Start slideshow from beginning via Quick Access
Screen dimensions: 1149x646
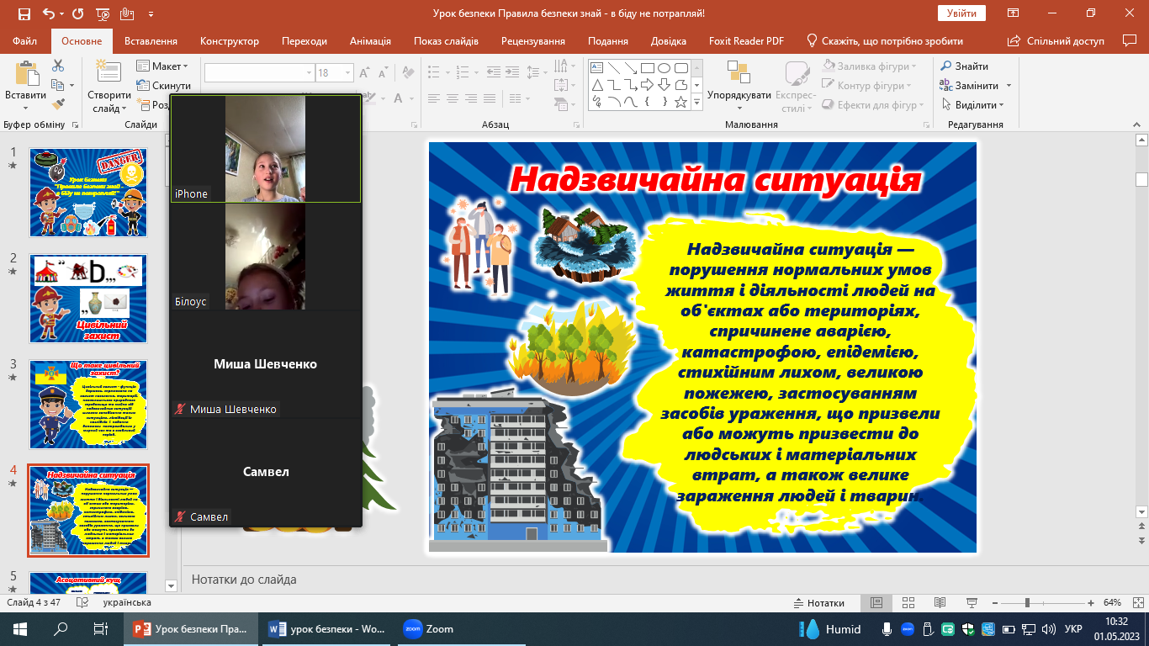tap(103, 13)
